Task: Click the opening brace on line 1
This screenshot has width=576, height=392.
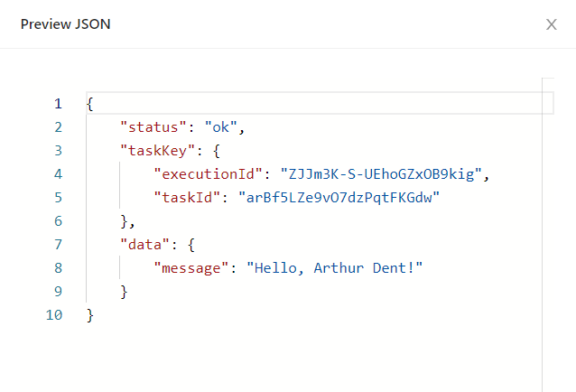Action: [x=90, y=104]
